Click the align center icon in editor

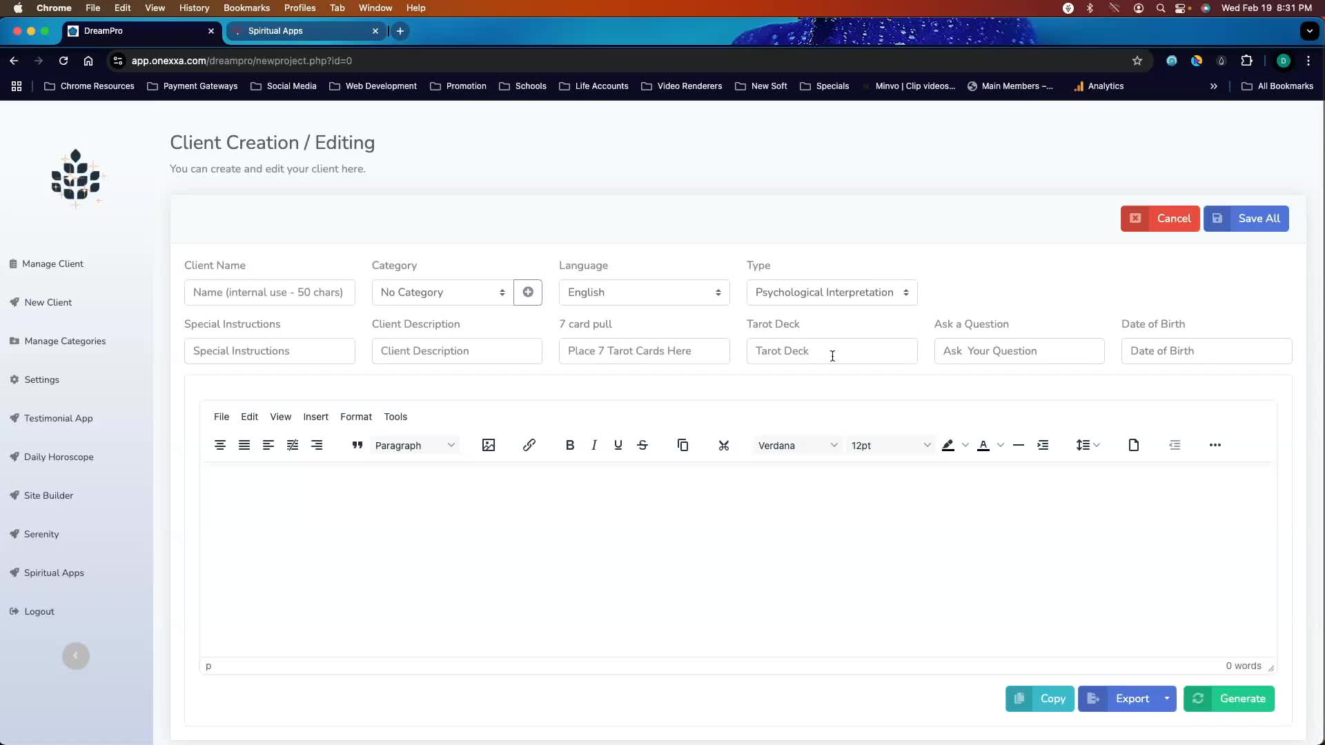pyautogui.click(x=220, y=446)
